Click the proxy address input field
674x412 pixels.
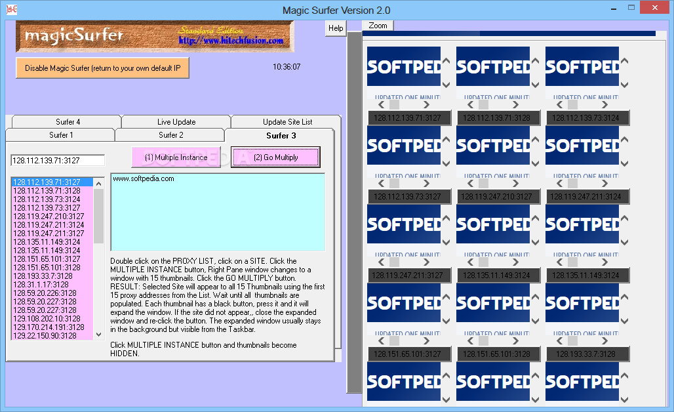point(58,161)
